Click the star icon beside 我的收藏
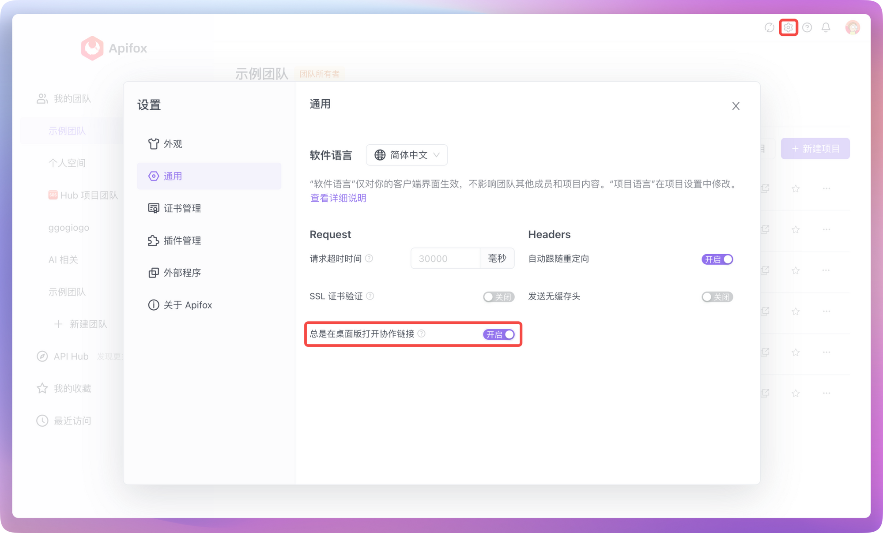The image size is (883, 533). [x=42, y=388]
